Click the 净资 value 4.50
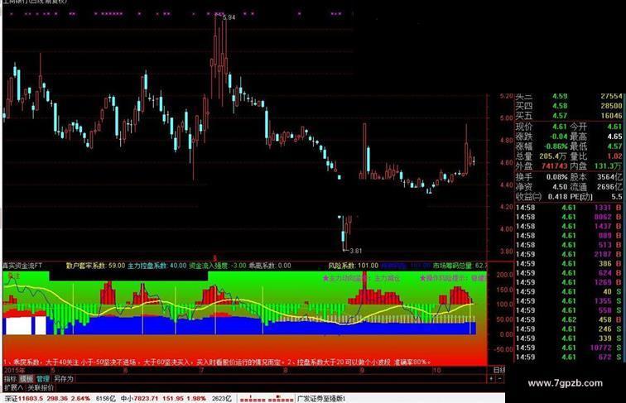Viewport: 626px width, 403px height. coord(560,187)
